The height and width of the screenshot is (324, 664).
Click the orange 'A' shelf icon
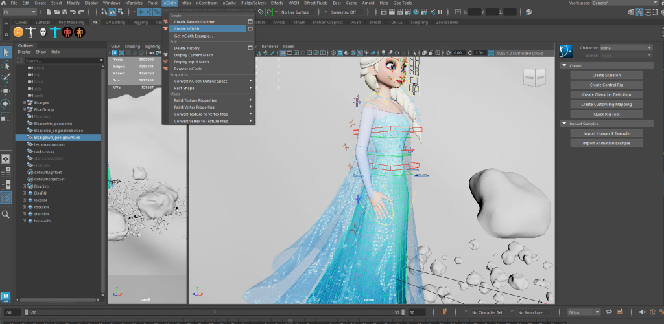pos(18,32)
